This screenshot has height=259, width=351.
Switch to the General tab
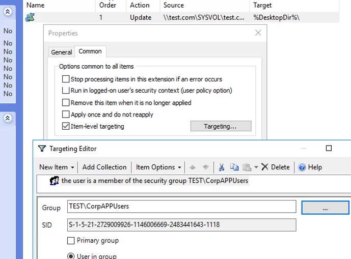pos(62,52)
